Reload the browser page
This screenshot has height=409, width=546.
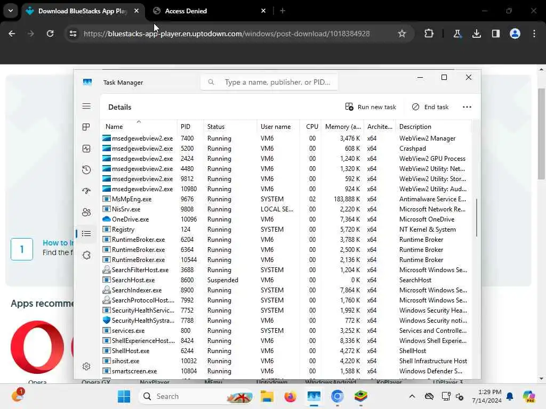pos(50,34)
